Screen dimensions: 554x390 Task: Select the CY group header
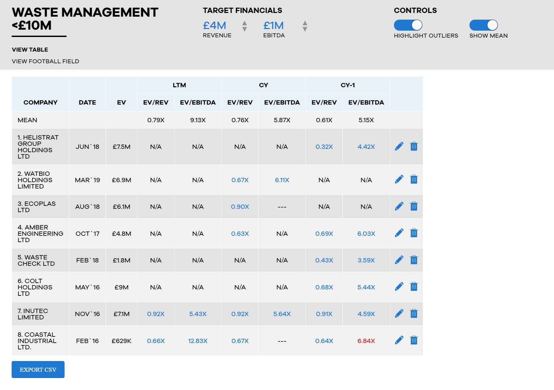point(264,85)
